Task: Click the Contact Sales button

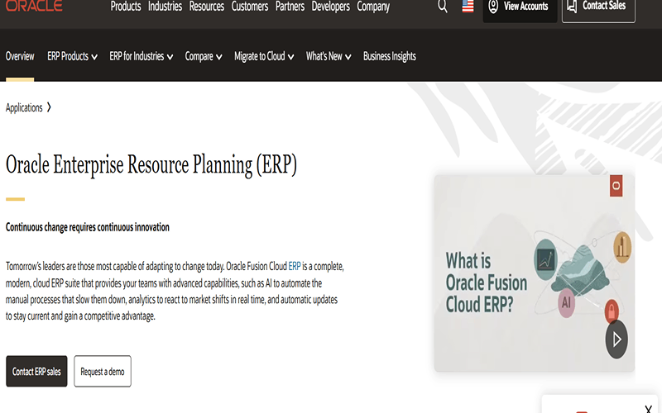Action: 598,9
